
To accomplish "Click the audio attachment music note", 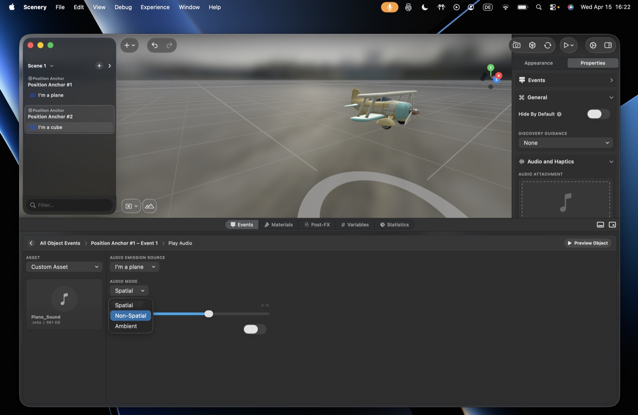I will click(x=565, y=202).
